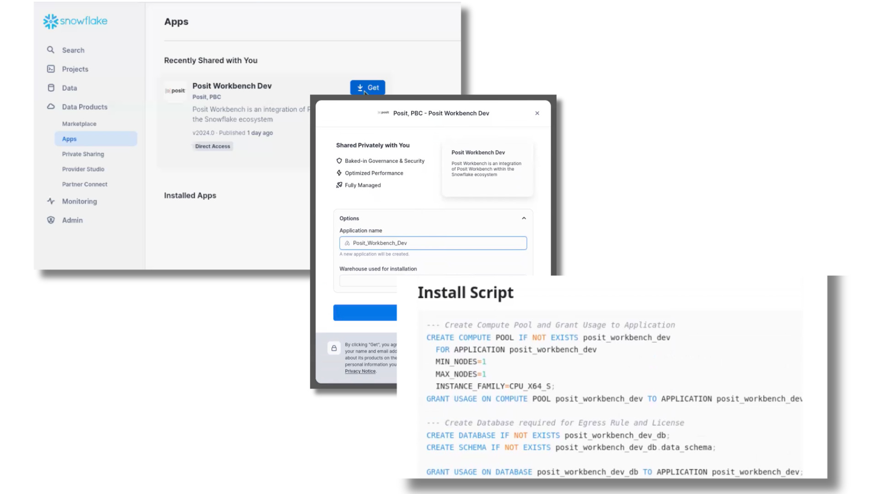This screenshot has height=494, width=879.
Task: Click the small posit logo in dialog header
Action: pos(384,113)
